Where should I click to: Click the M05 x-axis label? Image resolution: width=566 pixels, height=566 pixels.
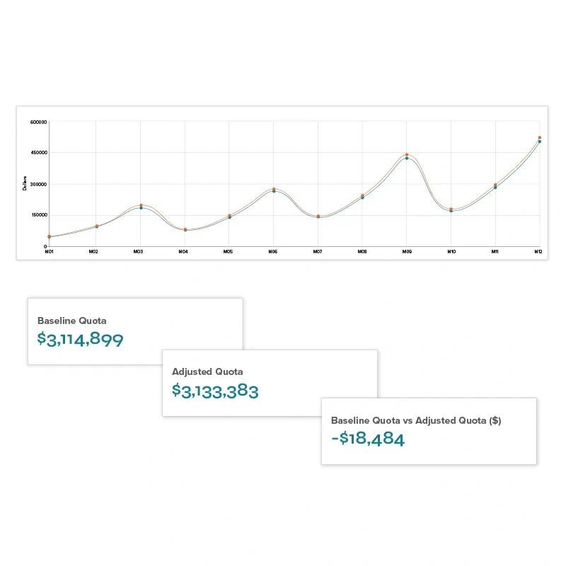tap(228, 252)
